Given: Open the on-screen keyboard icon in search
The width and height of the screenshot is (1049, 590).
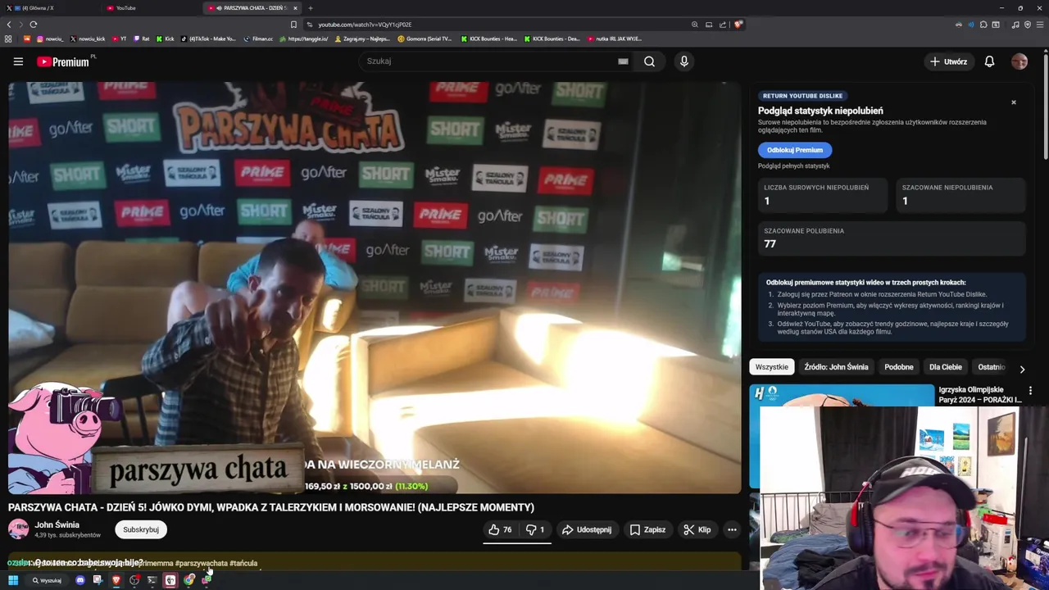Looking at the screenshot, I should pyautogui.click(x=623, y=61).
